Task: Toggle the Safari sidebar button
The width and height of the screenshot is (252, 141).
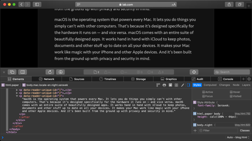Action: tap(37, 4)
